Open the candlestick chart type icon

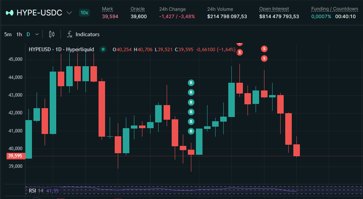click(x=52, y=35)
